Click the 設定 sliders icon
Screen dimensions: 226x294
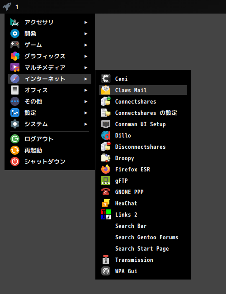click(15, 113)
